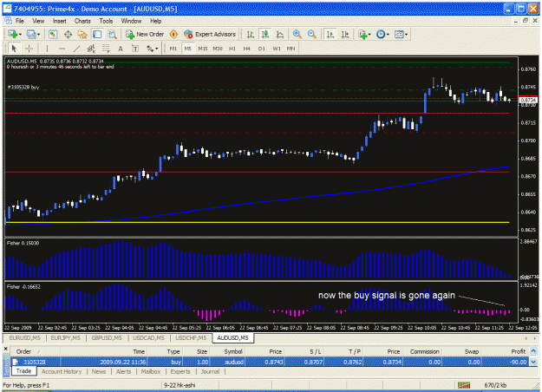Screen dimensions: 542x392
Task: Switch timeframe to H4
Action: [x=247, y=49]
